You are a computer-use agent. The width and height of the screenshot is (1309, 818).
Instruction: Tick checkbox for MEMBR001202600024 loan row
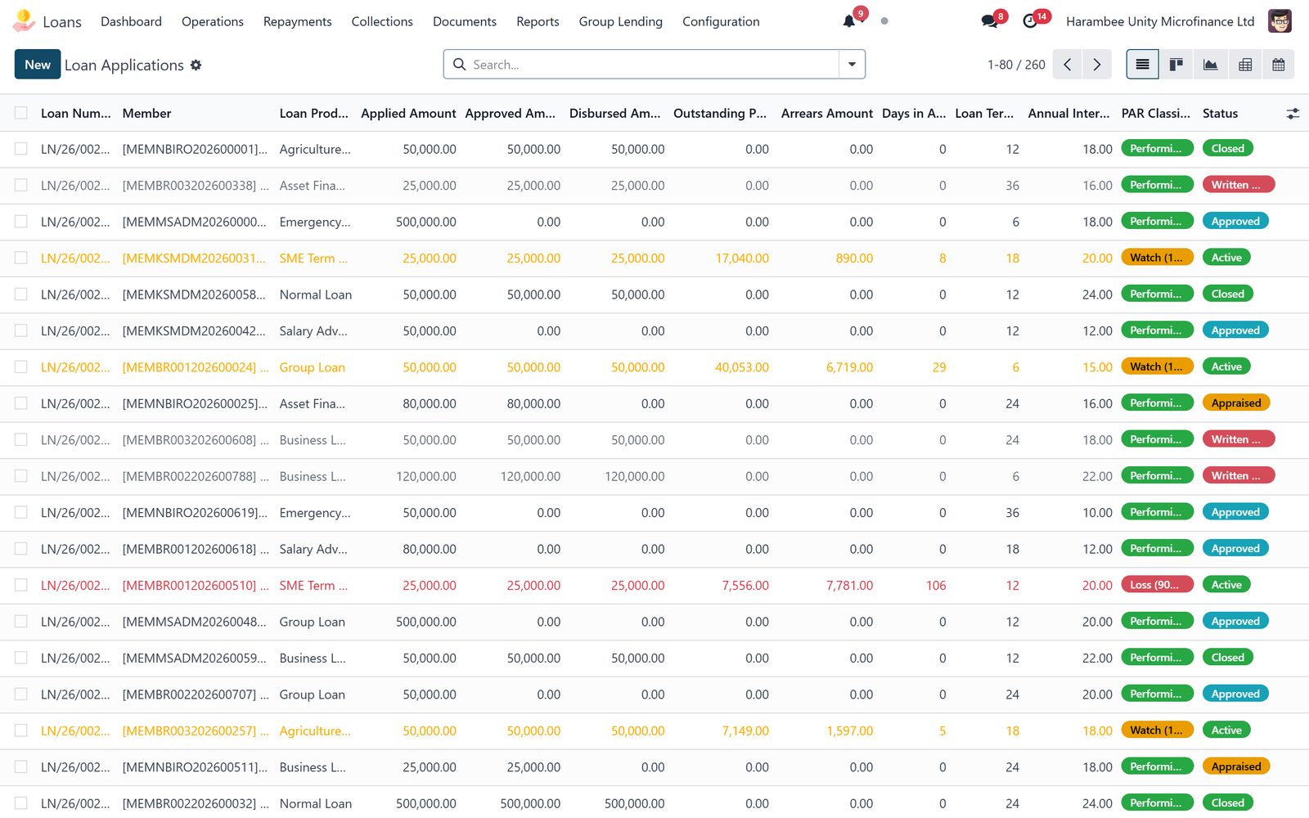click(x=21, y=367)
